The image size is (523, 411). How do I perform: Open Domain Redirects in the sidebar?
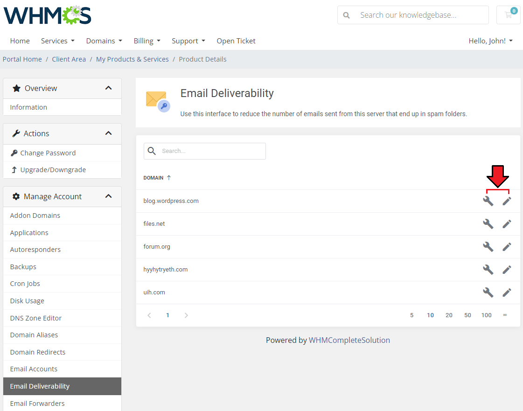point(63,352)
